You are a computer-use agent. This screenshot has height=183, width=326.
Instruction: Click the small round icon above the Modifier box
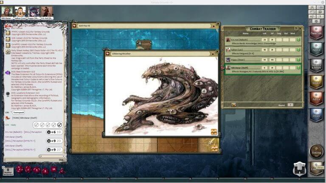(x=3, y=167)
